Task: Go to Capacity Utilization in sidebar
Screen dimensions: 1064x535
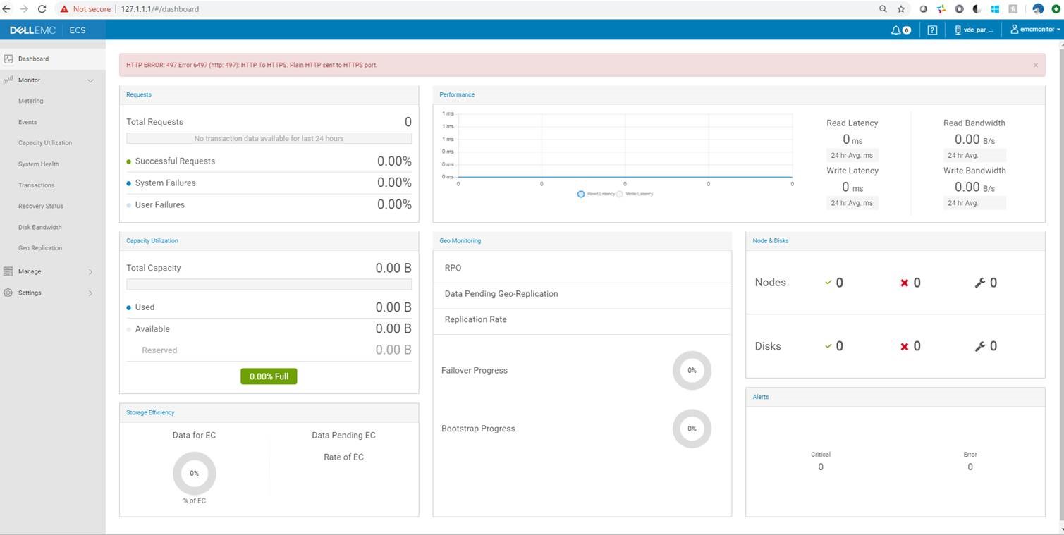Action: pyautogui.click(x=45, y=142)
